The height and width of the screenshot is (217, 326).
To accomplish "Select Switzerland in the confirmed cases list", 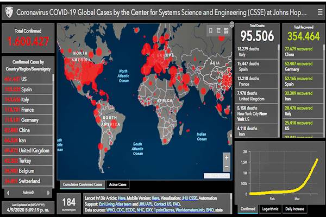I will pyautogui.click(x=27, y=181).
